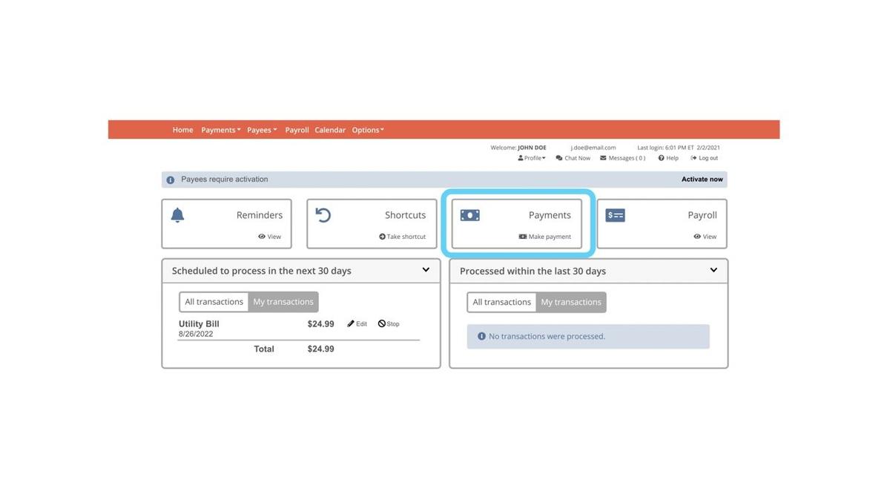
Task: Click the Log out link text
Action: point(708,158)
